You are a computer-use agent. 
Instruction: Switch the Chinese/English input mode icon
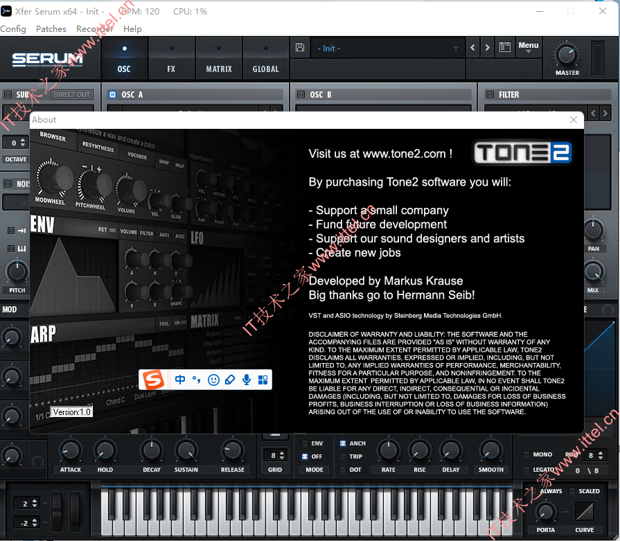pyautogui.click(x=180, y=380)
